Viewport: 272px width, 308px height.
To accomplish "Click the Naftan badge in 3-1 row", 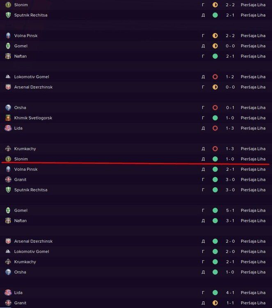I will [x=8, y=221].
